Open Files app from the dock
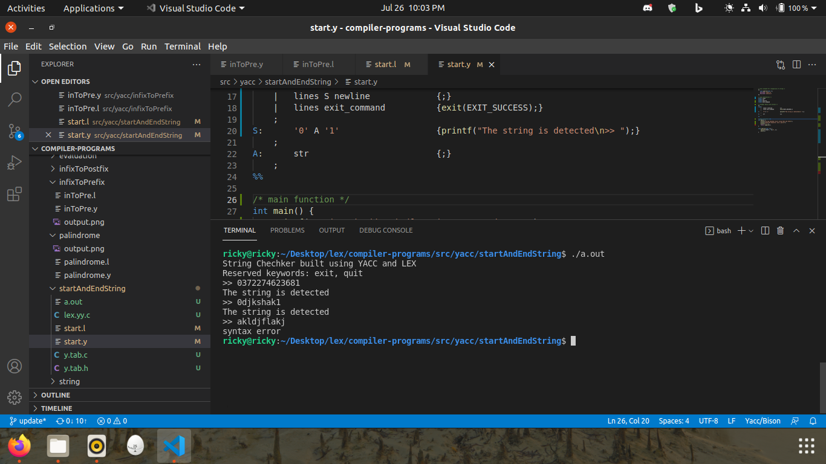Screen dimensions: 826x464 58,446
